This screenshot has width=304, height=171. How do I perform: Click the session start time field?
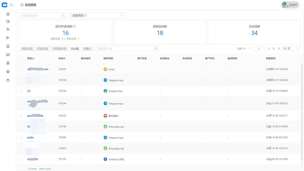pos(43,16)
